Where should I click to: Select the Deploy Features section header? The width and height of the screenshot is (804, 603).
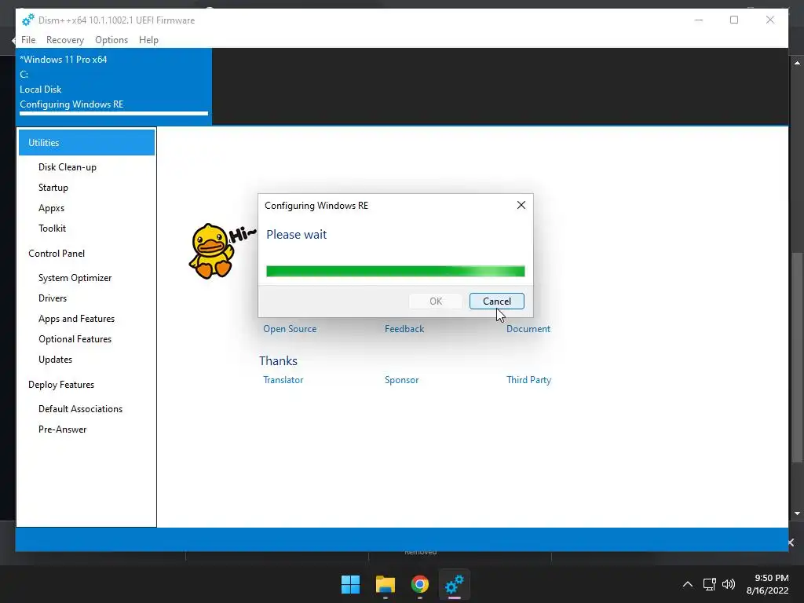(61, 385)
